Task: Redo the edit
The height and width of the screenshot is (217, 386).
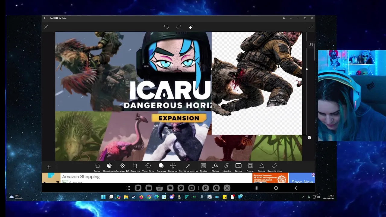Action: click(x=179, y=27)
